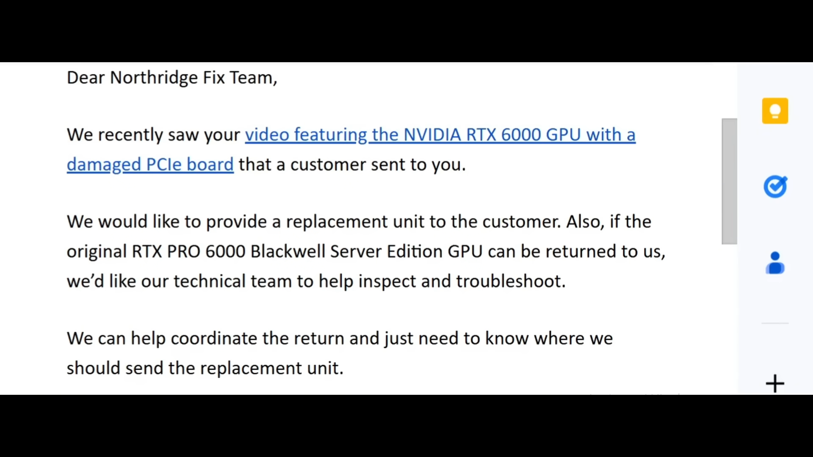
Task: Select the blue checkmark Tasks icon
Action: [x=774, y=187]
